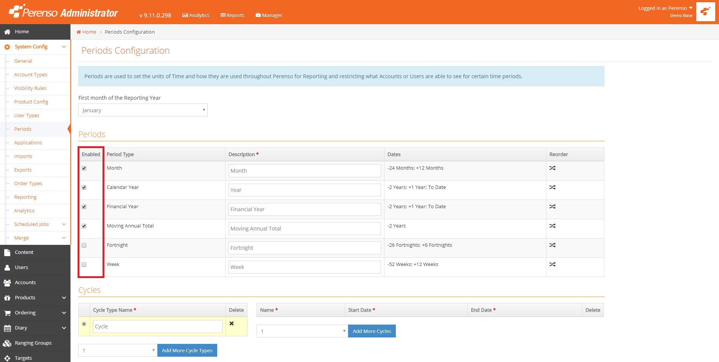Click the Fortnight row reorder icon
Screen dimensions: 719x362
552,245
